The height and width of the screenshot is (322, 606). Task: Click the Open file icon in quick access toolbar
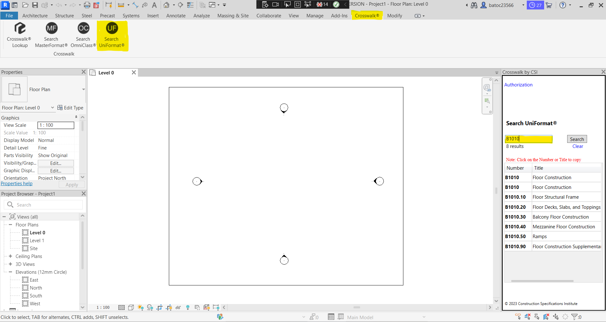point(26,5)
